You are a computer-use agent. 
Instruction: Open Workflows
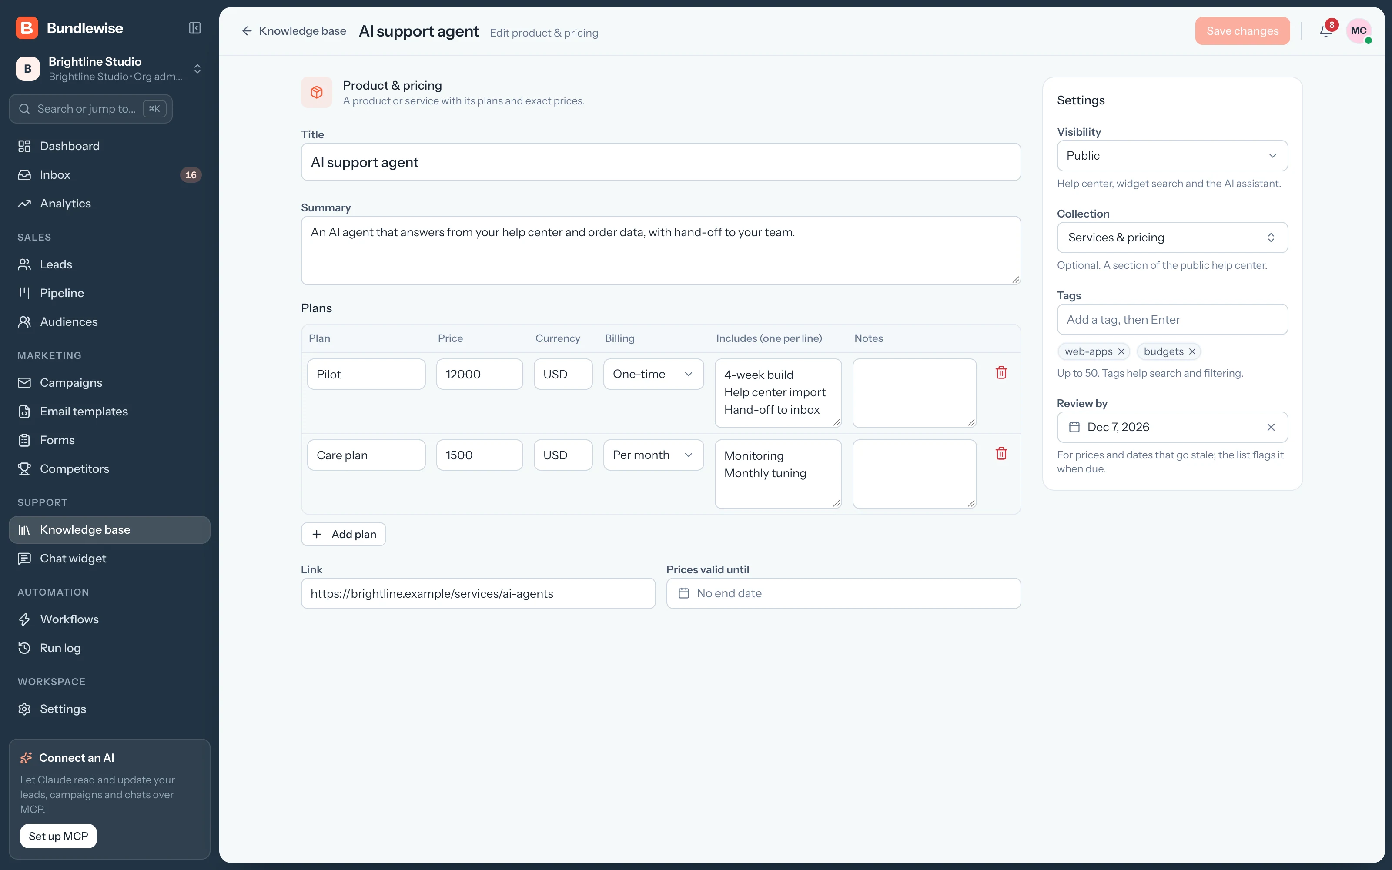(109, 620)
